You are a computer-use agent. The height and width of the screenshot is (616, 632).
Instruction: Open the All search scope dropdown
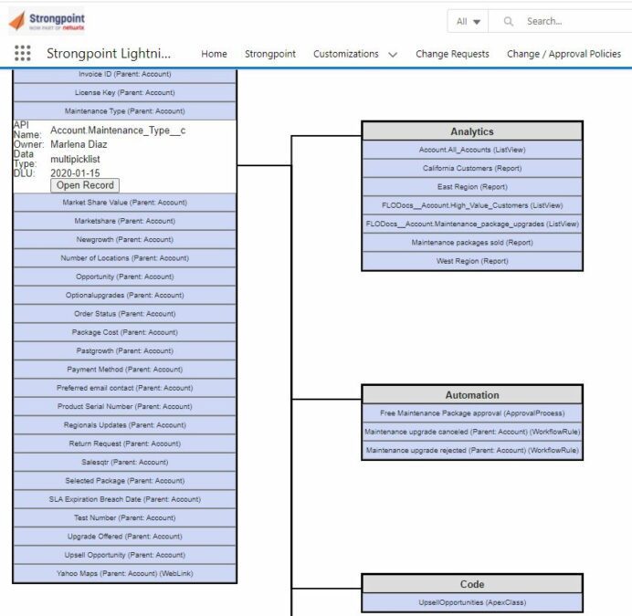tap(468, 21)
